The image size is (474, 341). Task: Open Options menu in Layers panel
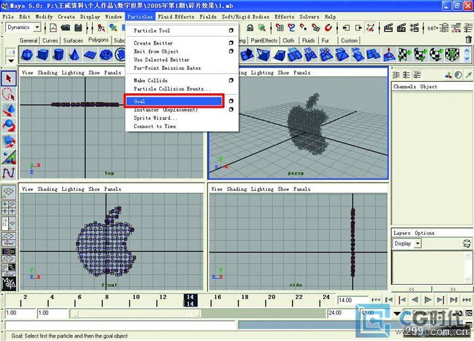(x=425, y=233)
